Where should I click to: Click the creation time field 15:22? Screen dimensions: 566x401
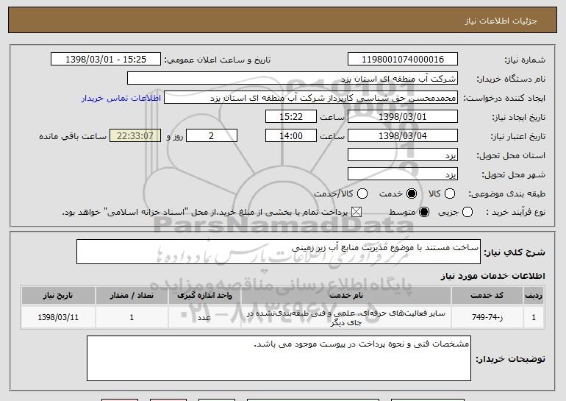(291, 117)
